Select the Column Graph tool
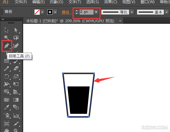This screenshot has height=132, width=170. (16, 115)
